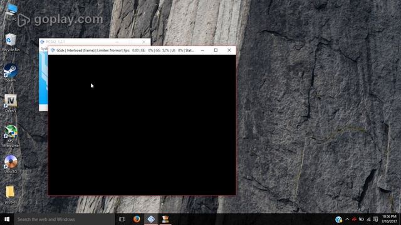Expand the hidden system tray icons

pyautogui.click(x=347, y=219)
